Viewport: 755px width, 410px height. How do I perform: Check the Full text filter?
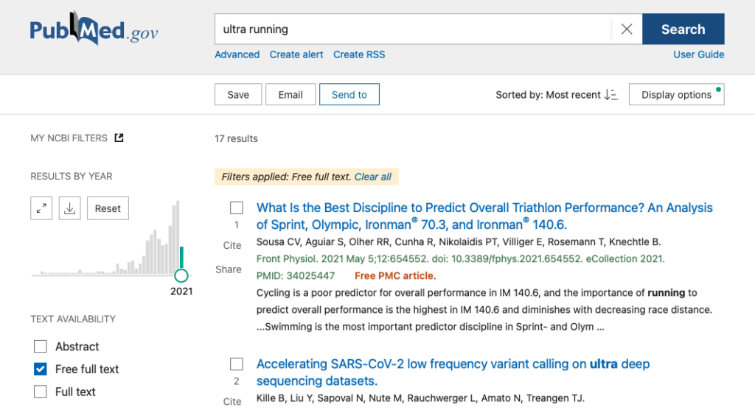pyautogui.click(x=41, y=392)
